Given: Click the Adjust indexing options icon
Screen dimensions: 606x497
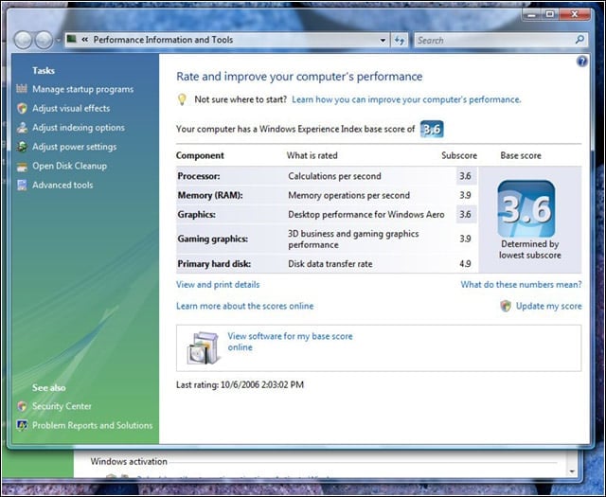Looking at the screenshot, I should [22, 128].
